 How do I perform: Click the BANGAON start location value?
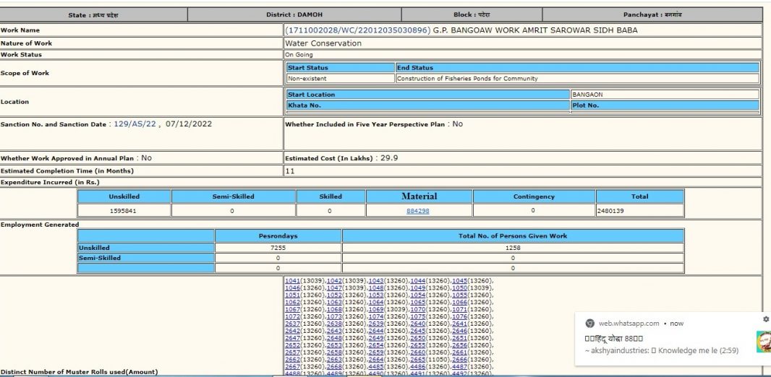point(587,94)
